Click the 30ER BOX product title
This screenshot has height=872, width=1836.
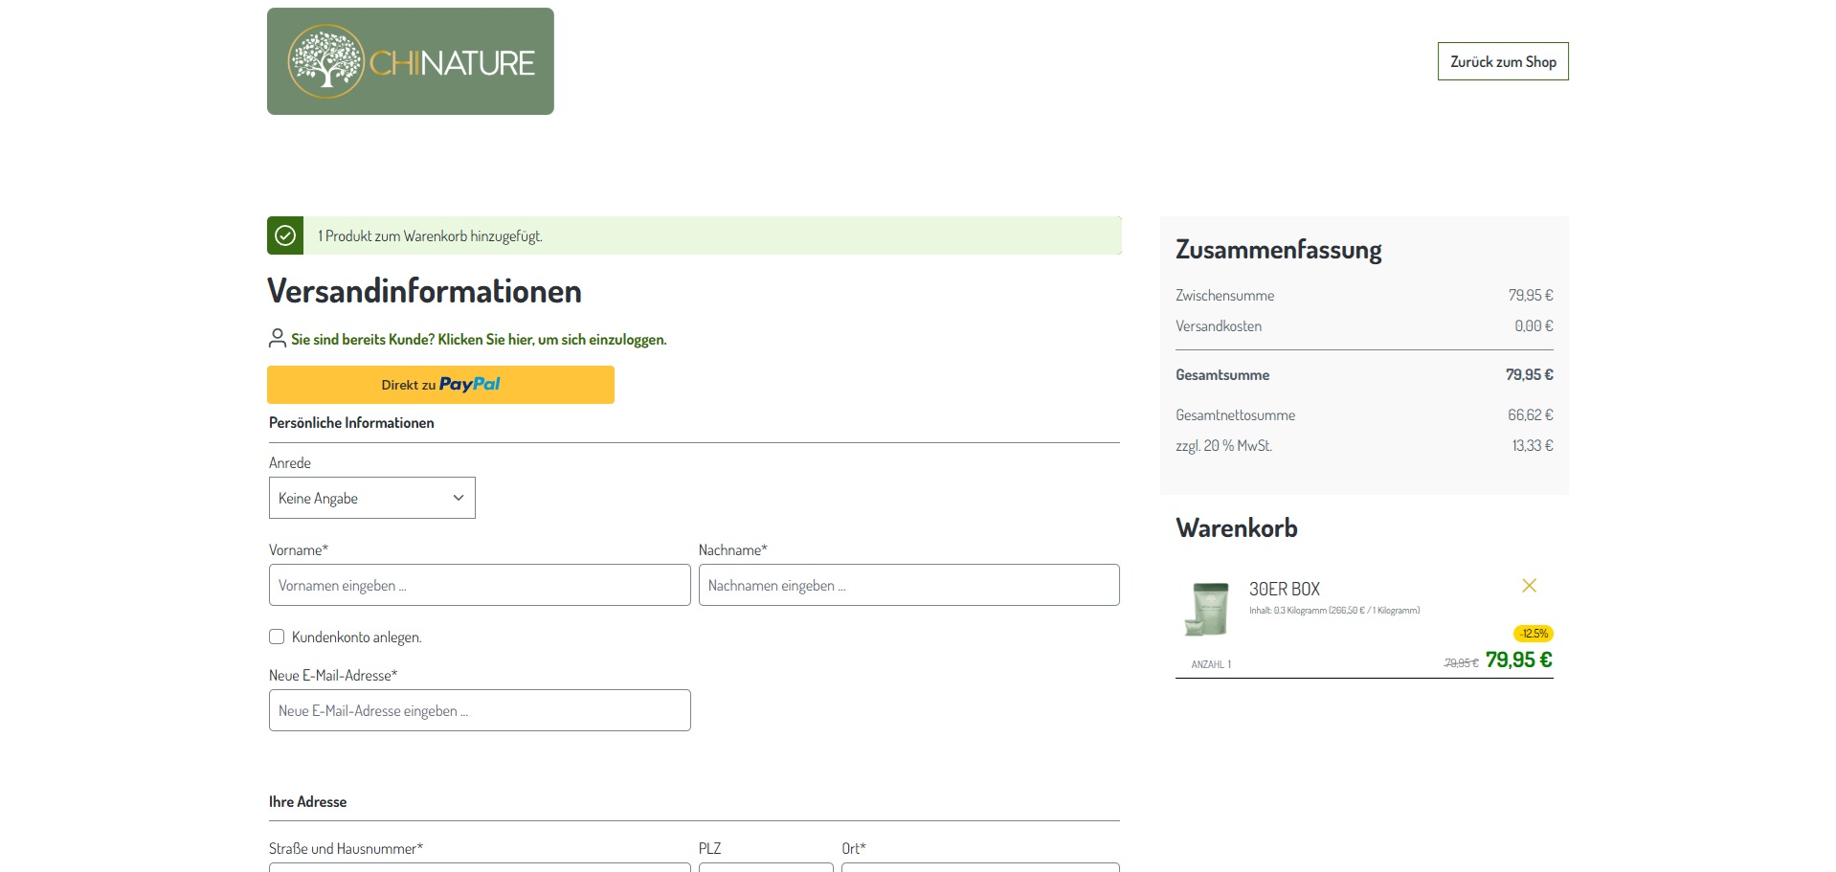(1284, 590)
